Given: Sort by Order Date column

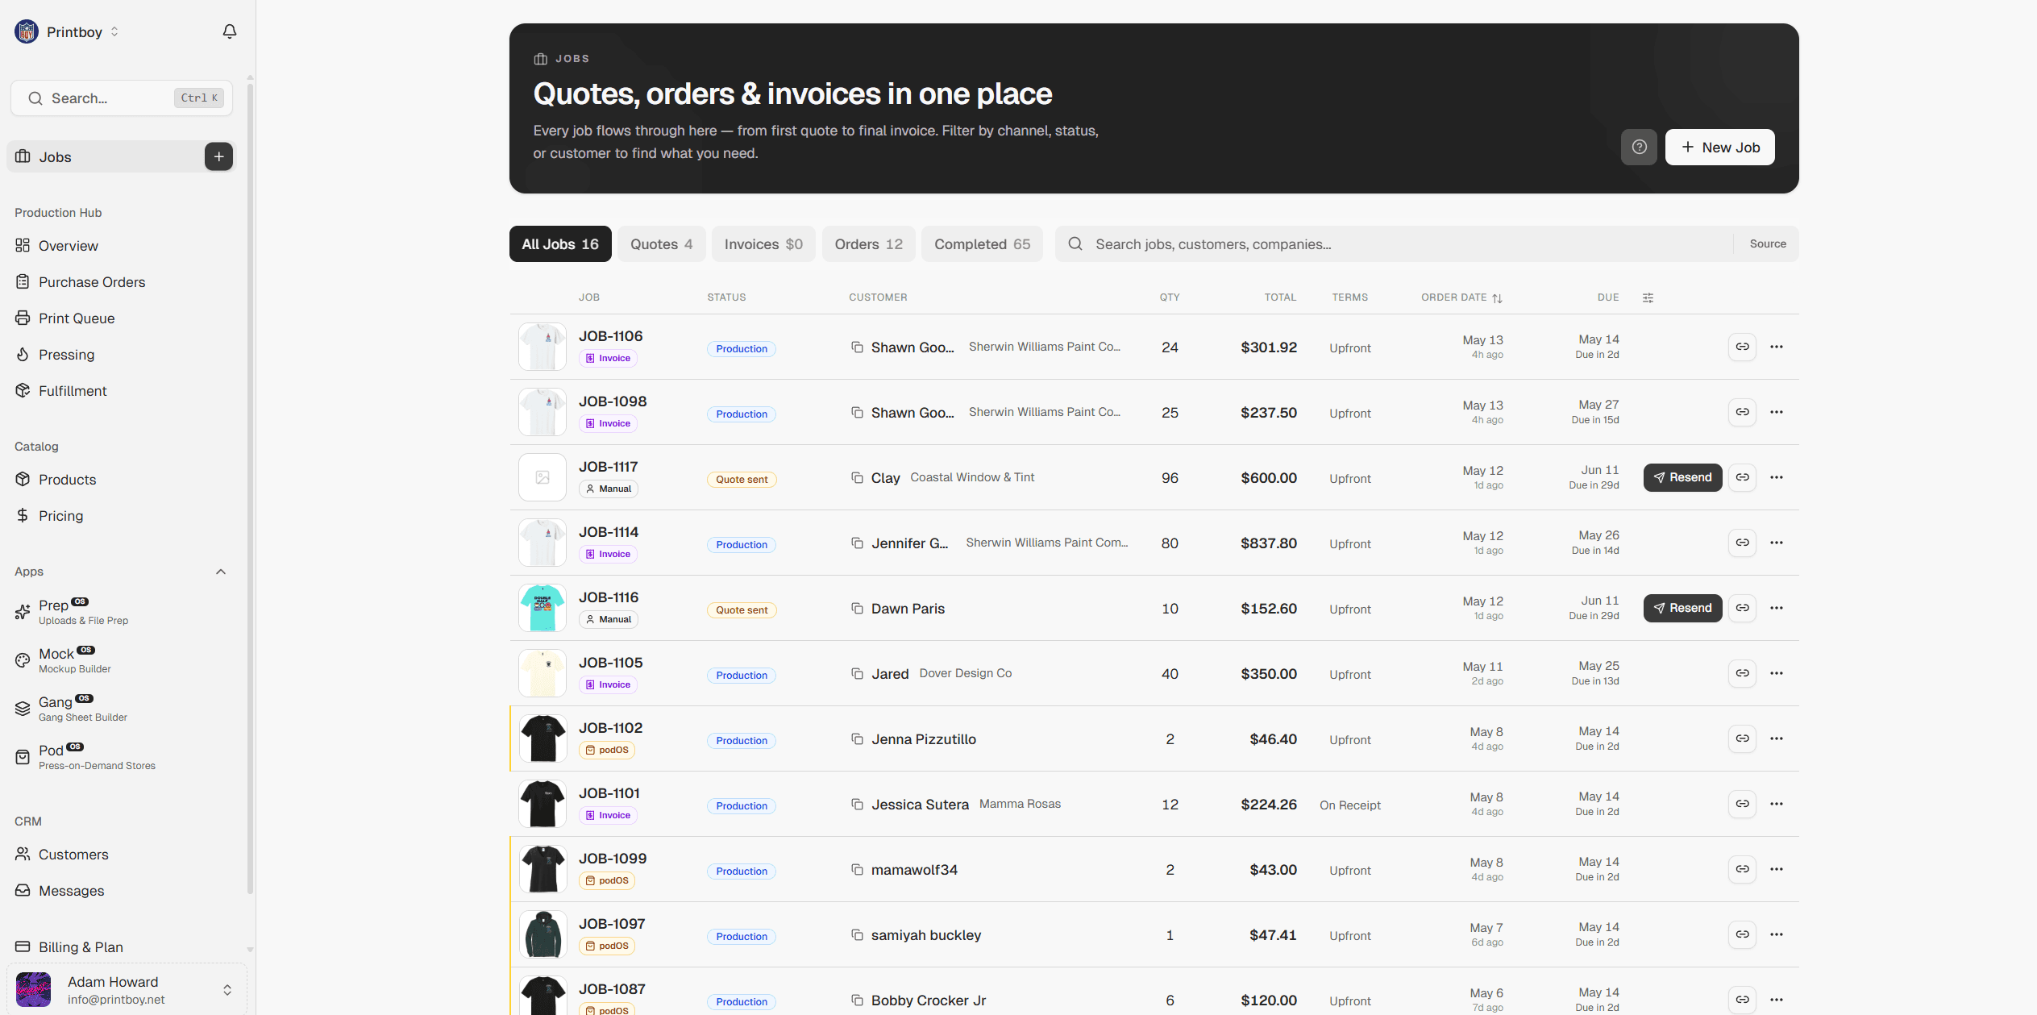Looking at the screenshot, I should (1461, 297).
